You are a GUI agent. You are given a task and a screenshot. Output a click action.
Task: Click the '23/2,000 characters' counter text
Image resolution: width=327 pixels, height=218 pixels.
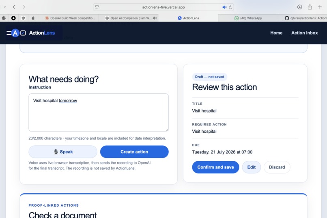tap(45, 138)
